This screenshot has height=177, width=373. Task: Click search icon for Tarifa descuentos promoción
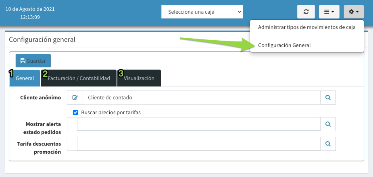(x=328, y=144)
